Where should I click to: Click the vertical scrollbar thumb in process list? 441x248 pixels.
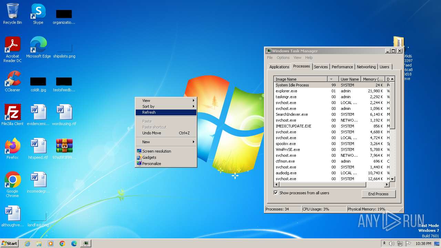pos(392,105)
